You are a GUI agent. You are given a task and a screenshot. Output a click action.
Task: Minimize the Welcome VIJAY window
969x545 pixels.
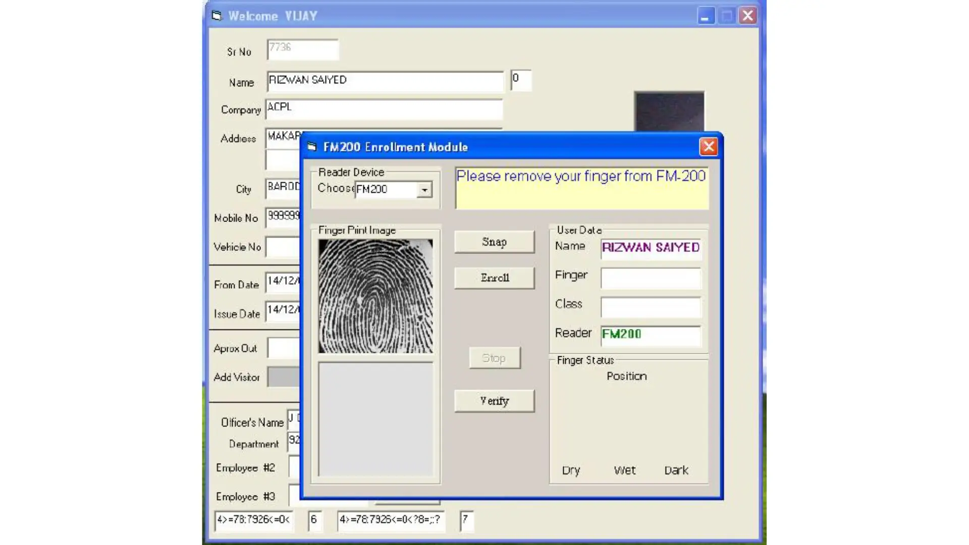pos(706,16)
